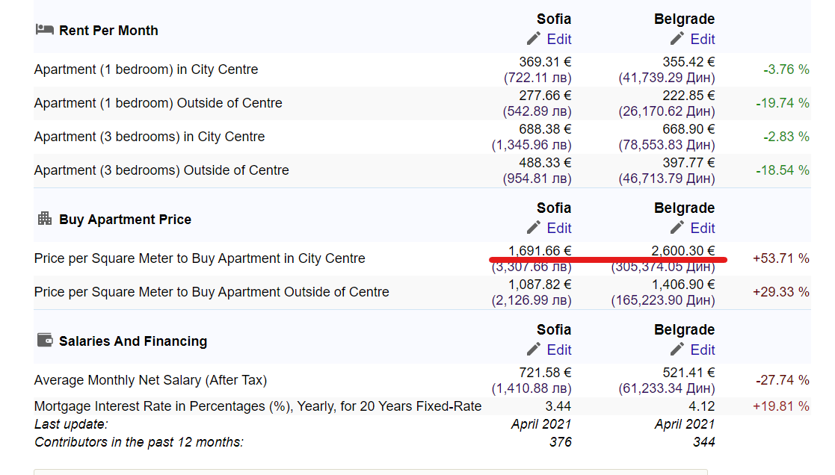Screen dimensions: 835x475
Task: Click Price per Square Meter in City Centre label
Action: [x=200, y=258]
